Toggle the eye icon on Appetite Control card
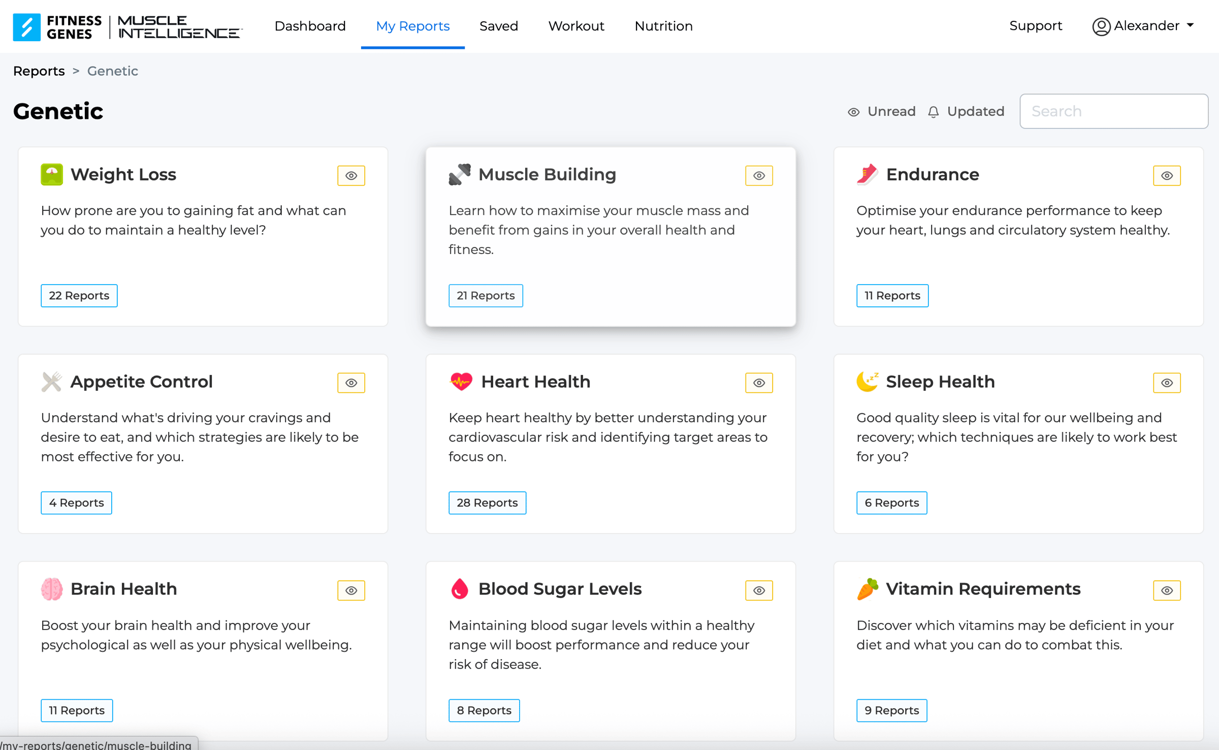Screen dimensions: 1219x750 (351, 383)
